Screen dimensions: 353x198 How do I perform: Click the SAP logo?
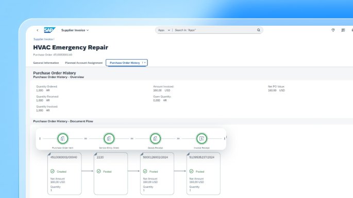[49, 30]
